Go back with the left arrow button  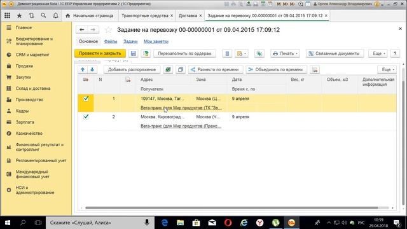click(82, 30)
